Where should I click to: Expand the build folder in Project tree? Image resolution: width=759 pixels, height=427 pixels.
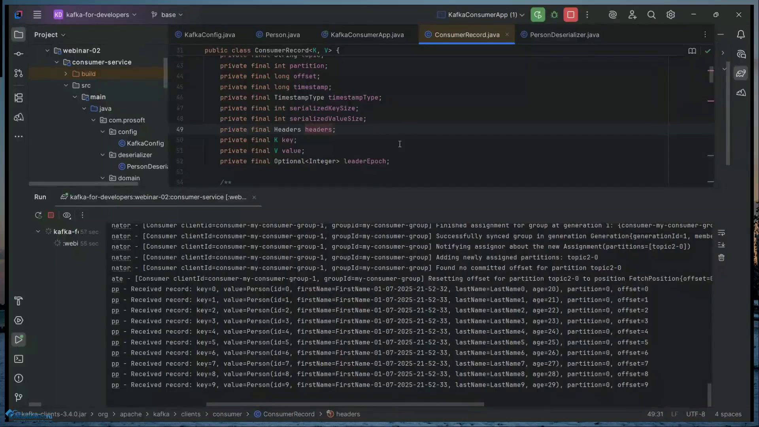tap(66, 74)
